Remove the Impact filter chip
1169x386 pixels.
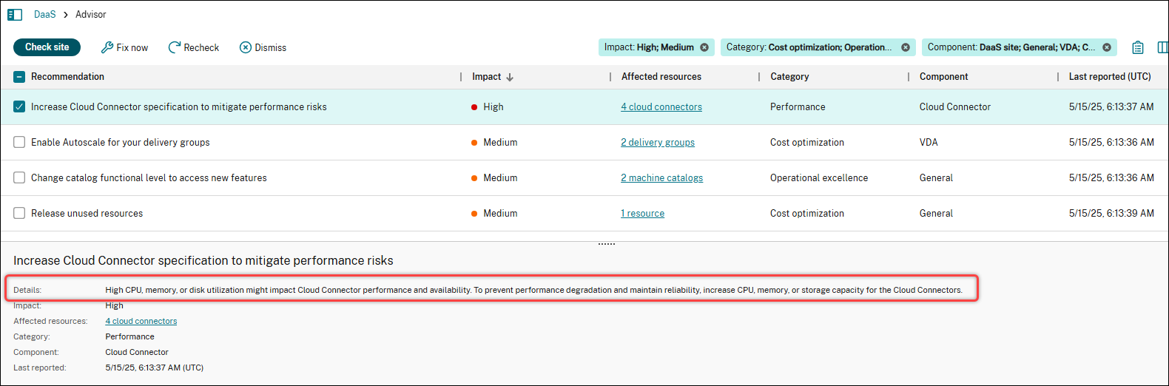[x=704, y=47]
